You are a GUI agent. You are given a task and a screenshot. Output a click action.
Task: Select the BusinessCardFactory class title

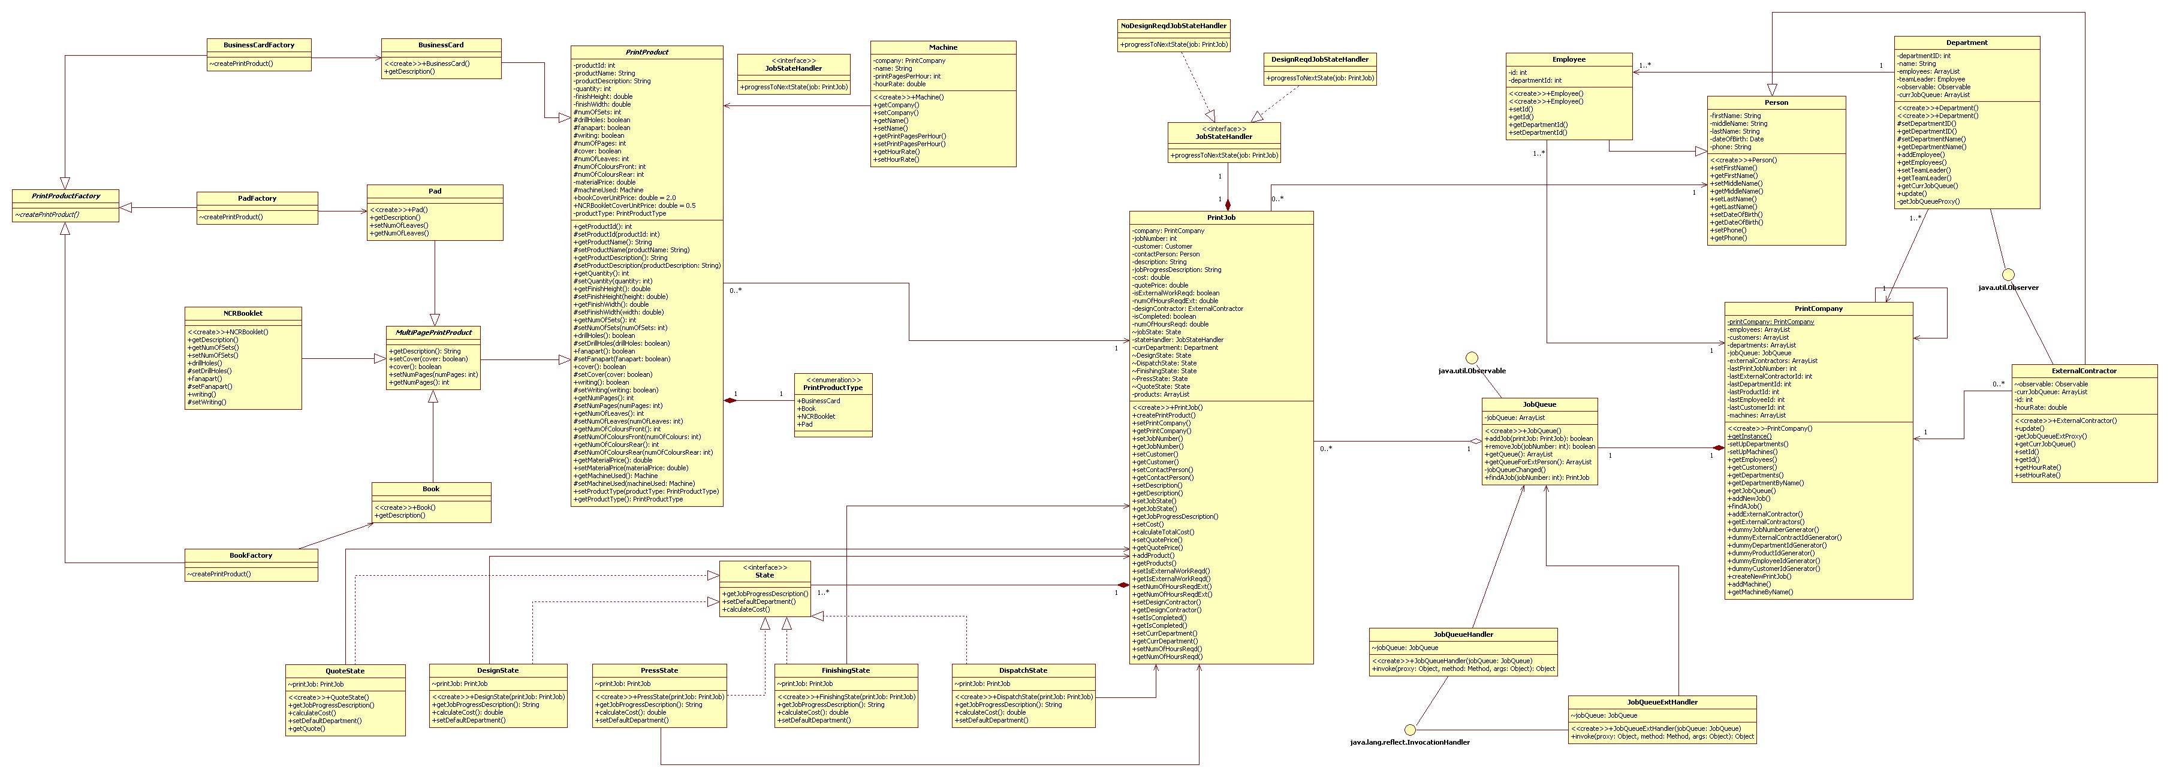coord(258,44)
